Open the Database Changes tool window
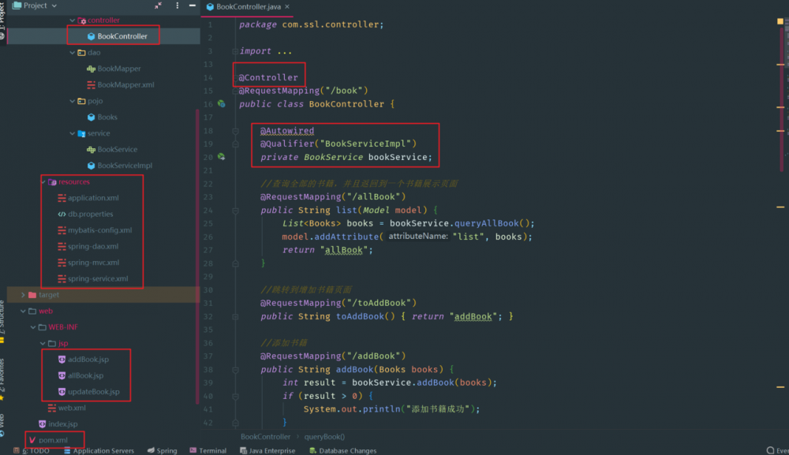This screenshot has height=455, width=789. click(342, 451)
